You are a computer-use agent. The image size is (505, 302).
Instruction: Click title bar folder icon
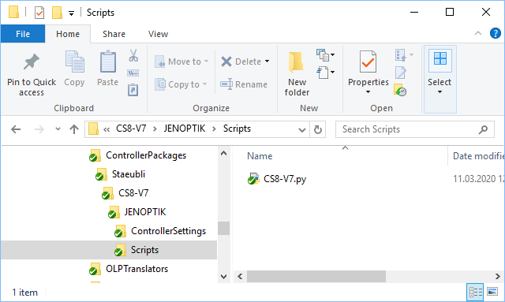(13, 13)
